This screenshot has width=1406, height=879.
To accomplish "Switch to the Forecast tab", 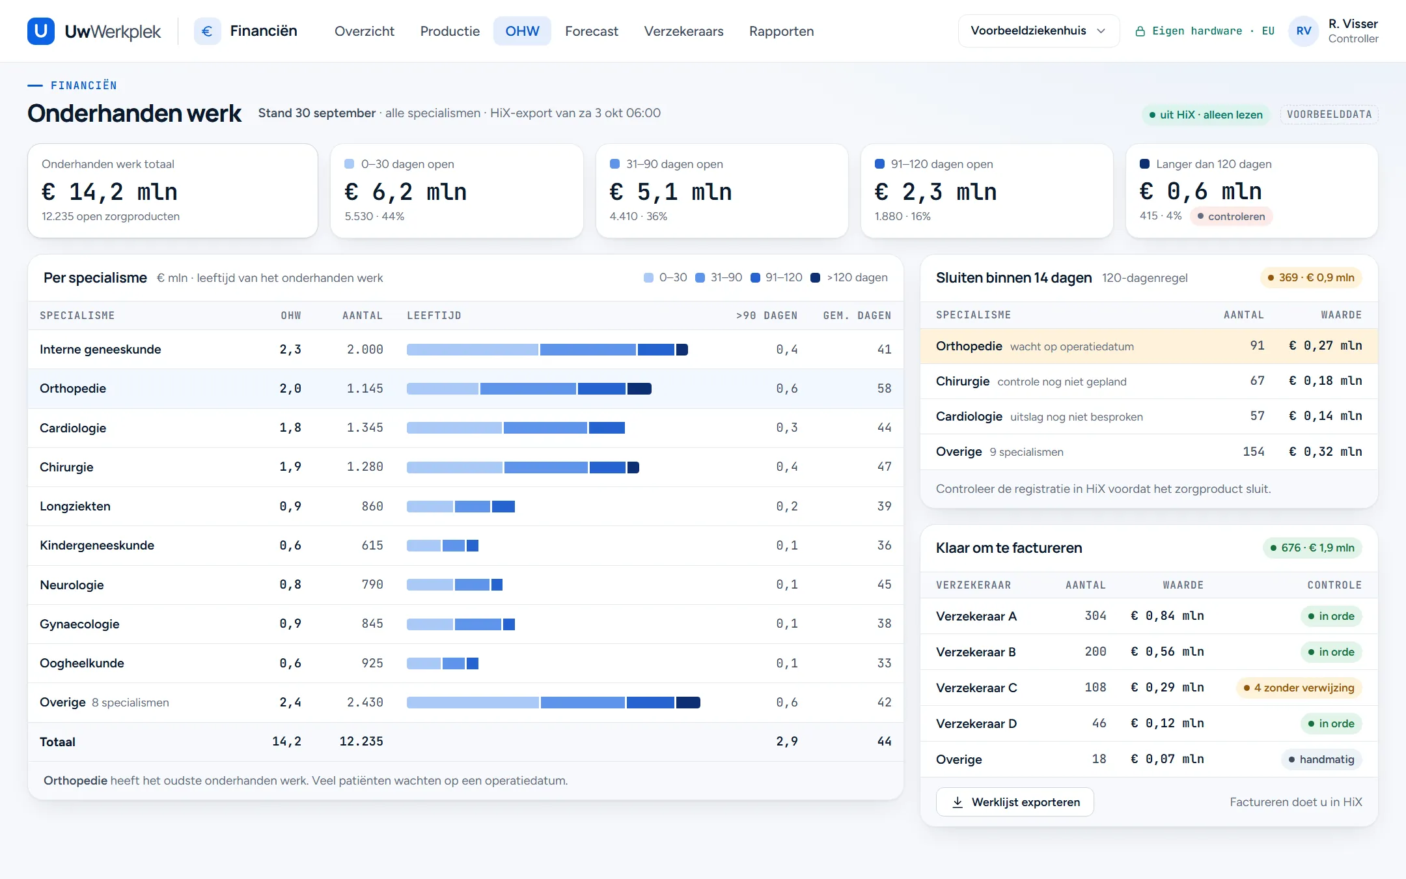I will coord(592,31).
